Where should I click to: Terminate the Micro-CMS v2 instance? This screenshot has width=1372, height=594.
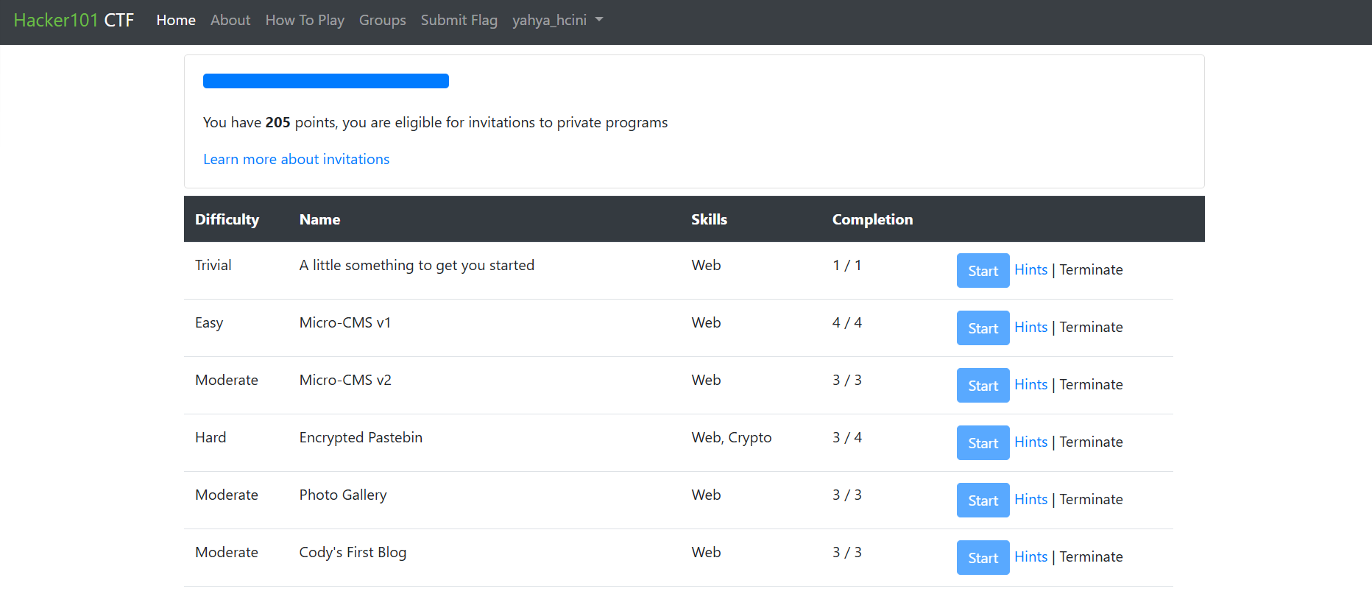click(x=1092, y=384)
